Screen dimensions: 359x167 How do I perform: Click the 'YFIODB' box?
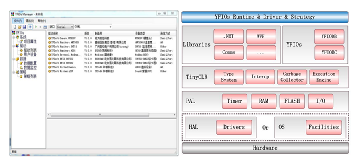click(329, 36)
